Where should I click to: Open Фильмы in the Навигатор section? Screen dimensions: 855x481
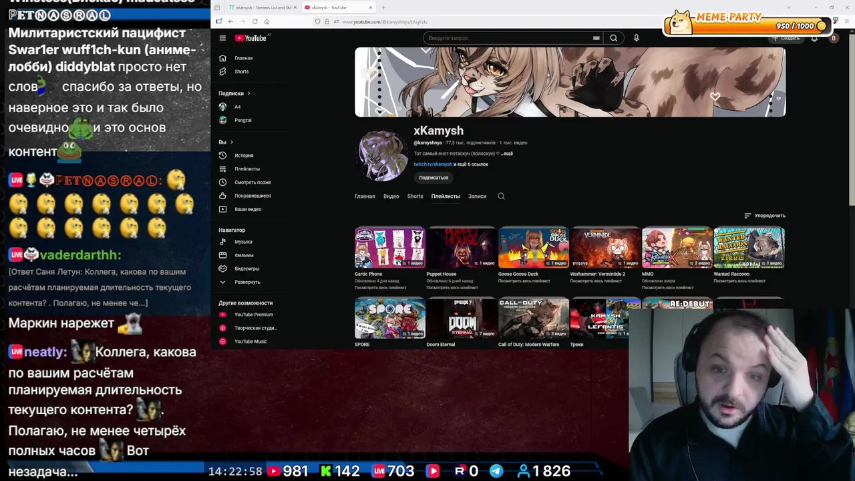point(244,255)
